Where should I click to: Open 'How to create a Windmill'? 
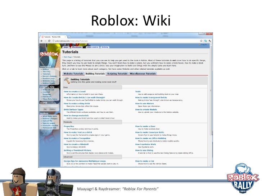[76, 144]
